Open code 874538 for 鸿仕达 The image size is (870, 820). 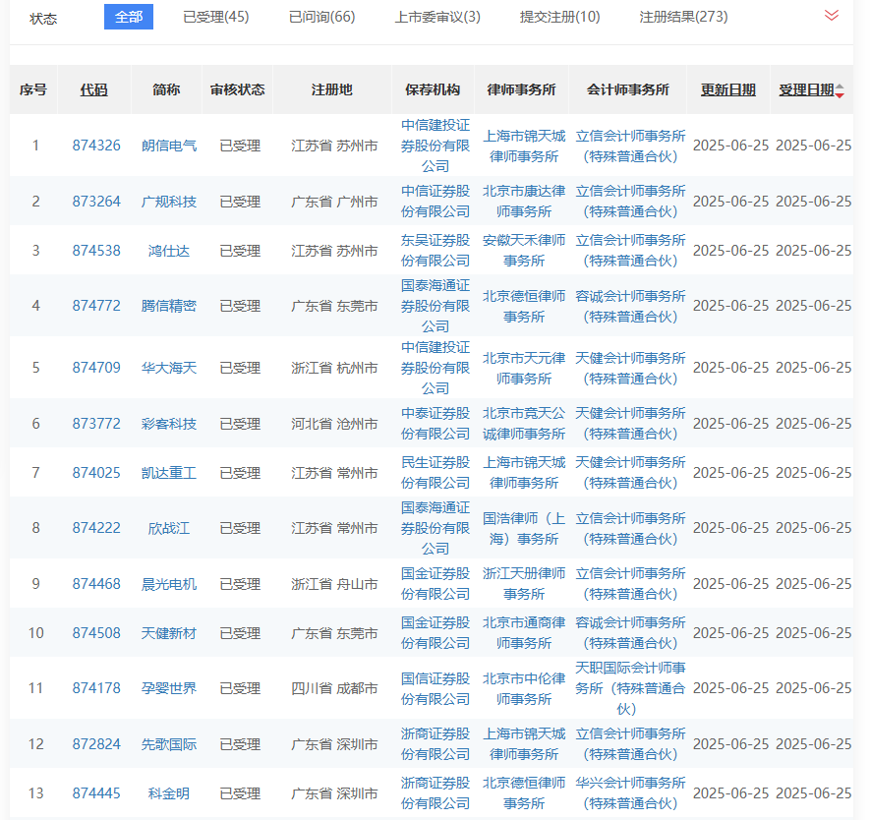(x=96, y=251)
